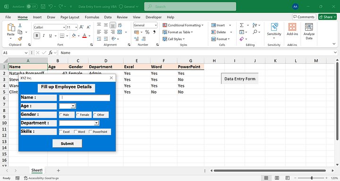The height and width of the screenshot is (181, 340).
Task: Save the workbook with the disk icon
Action: pyautogui.click(x=43, y=7)
